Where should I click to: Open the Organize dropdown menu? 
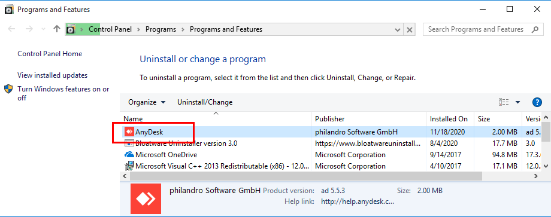[x=147, y=102]
